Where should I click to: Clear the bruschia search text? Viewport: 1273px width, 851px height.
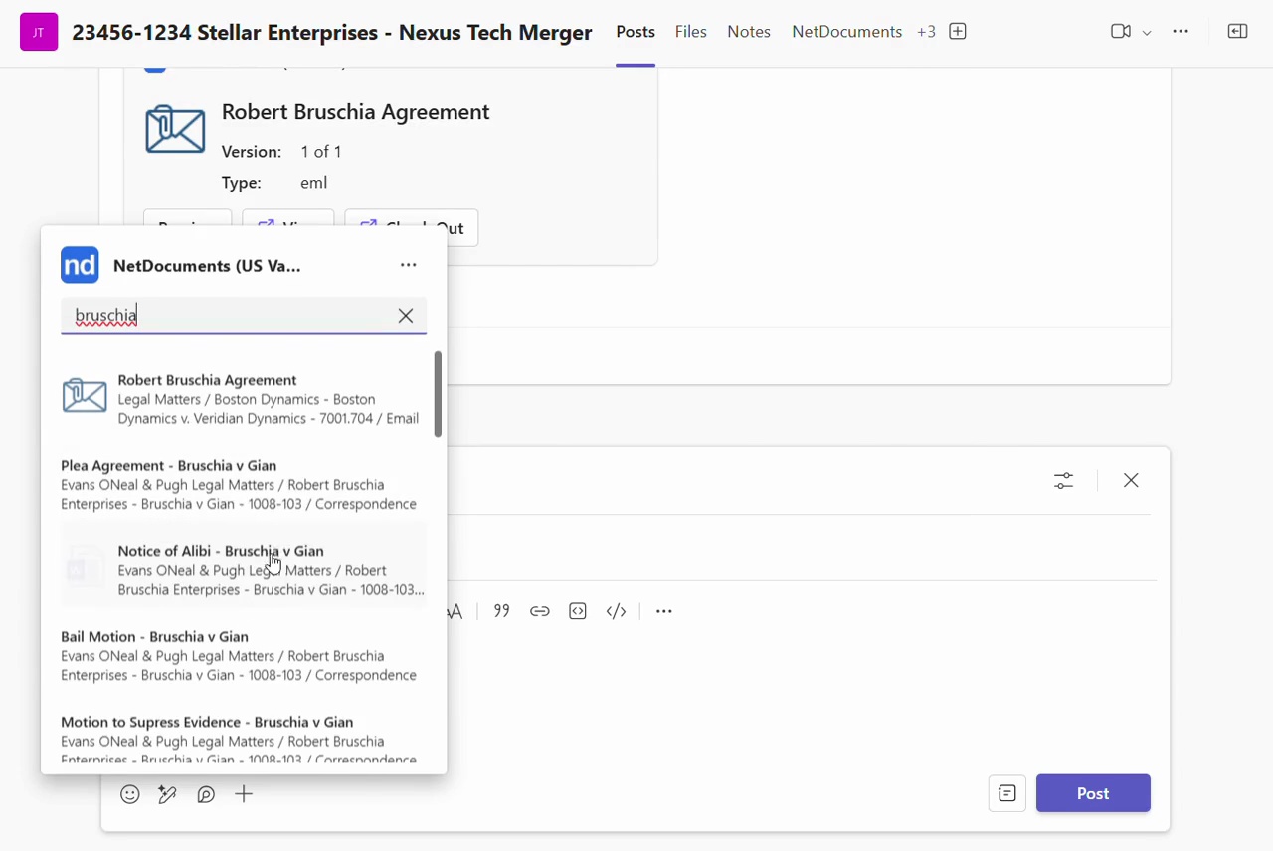pos(406,316)
